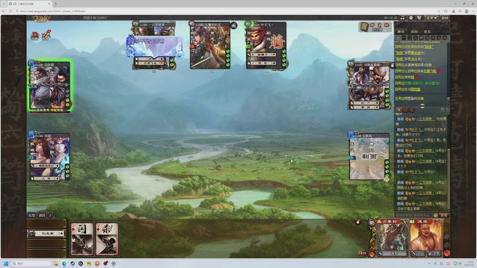
Task: Click the browser back arrow
Action: (x=4, y=11)
